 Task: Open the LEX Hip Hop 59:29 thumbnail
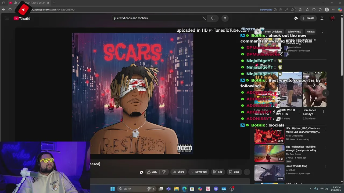coord(269,135)
